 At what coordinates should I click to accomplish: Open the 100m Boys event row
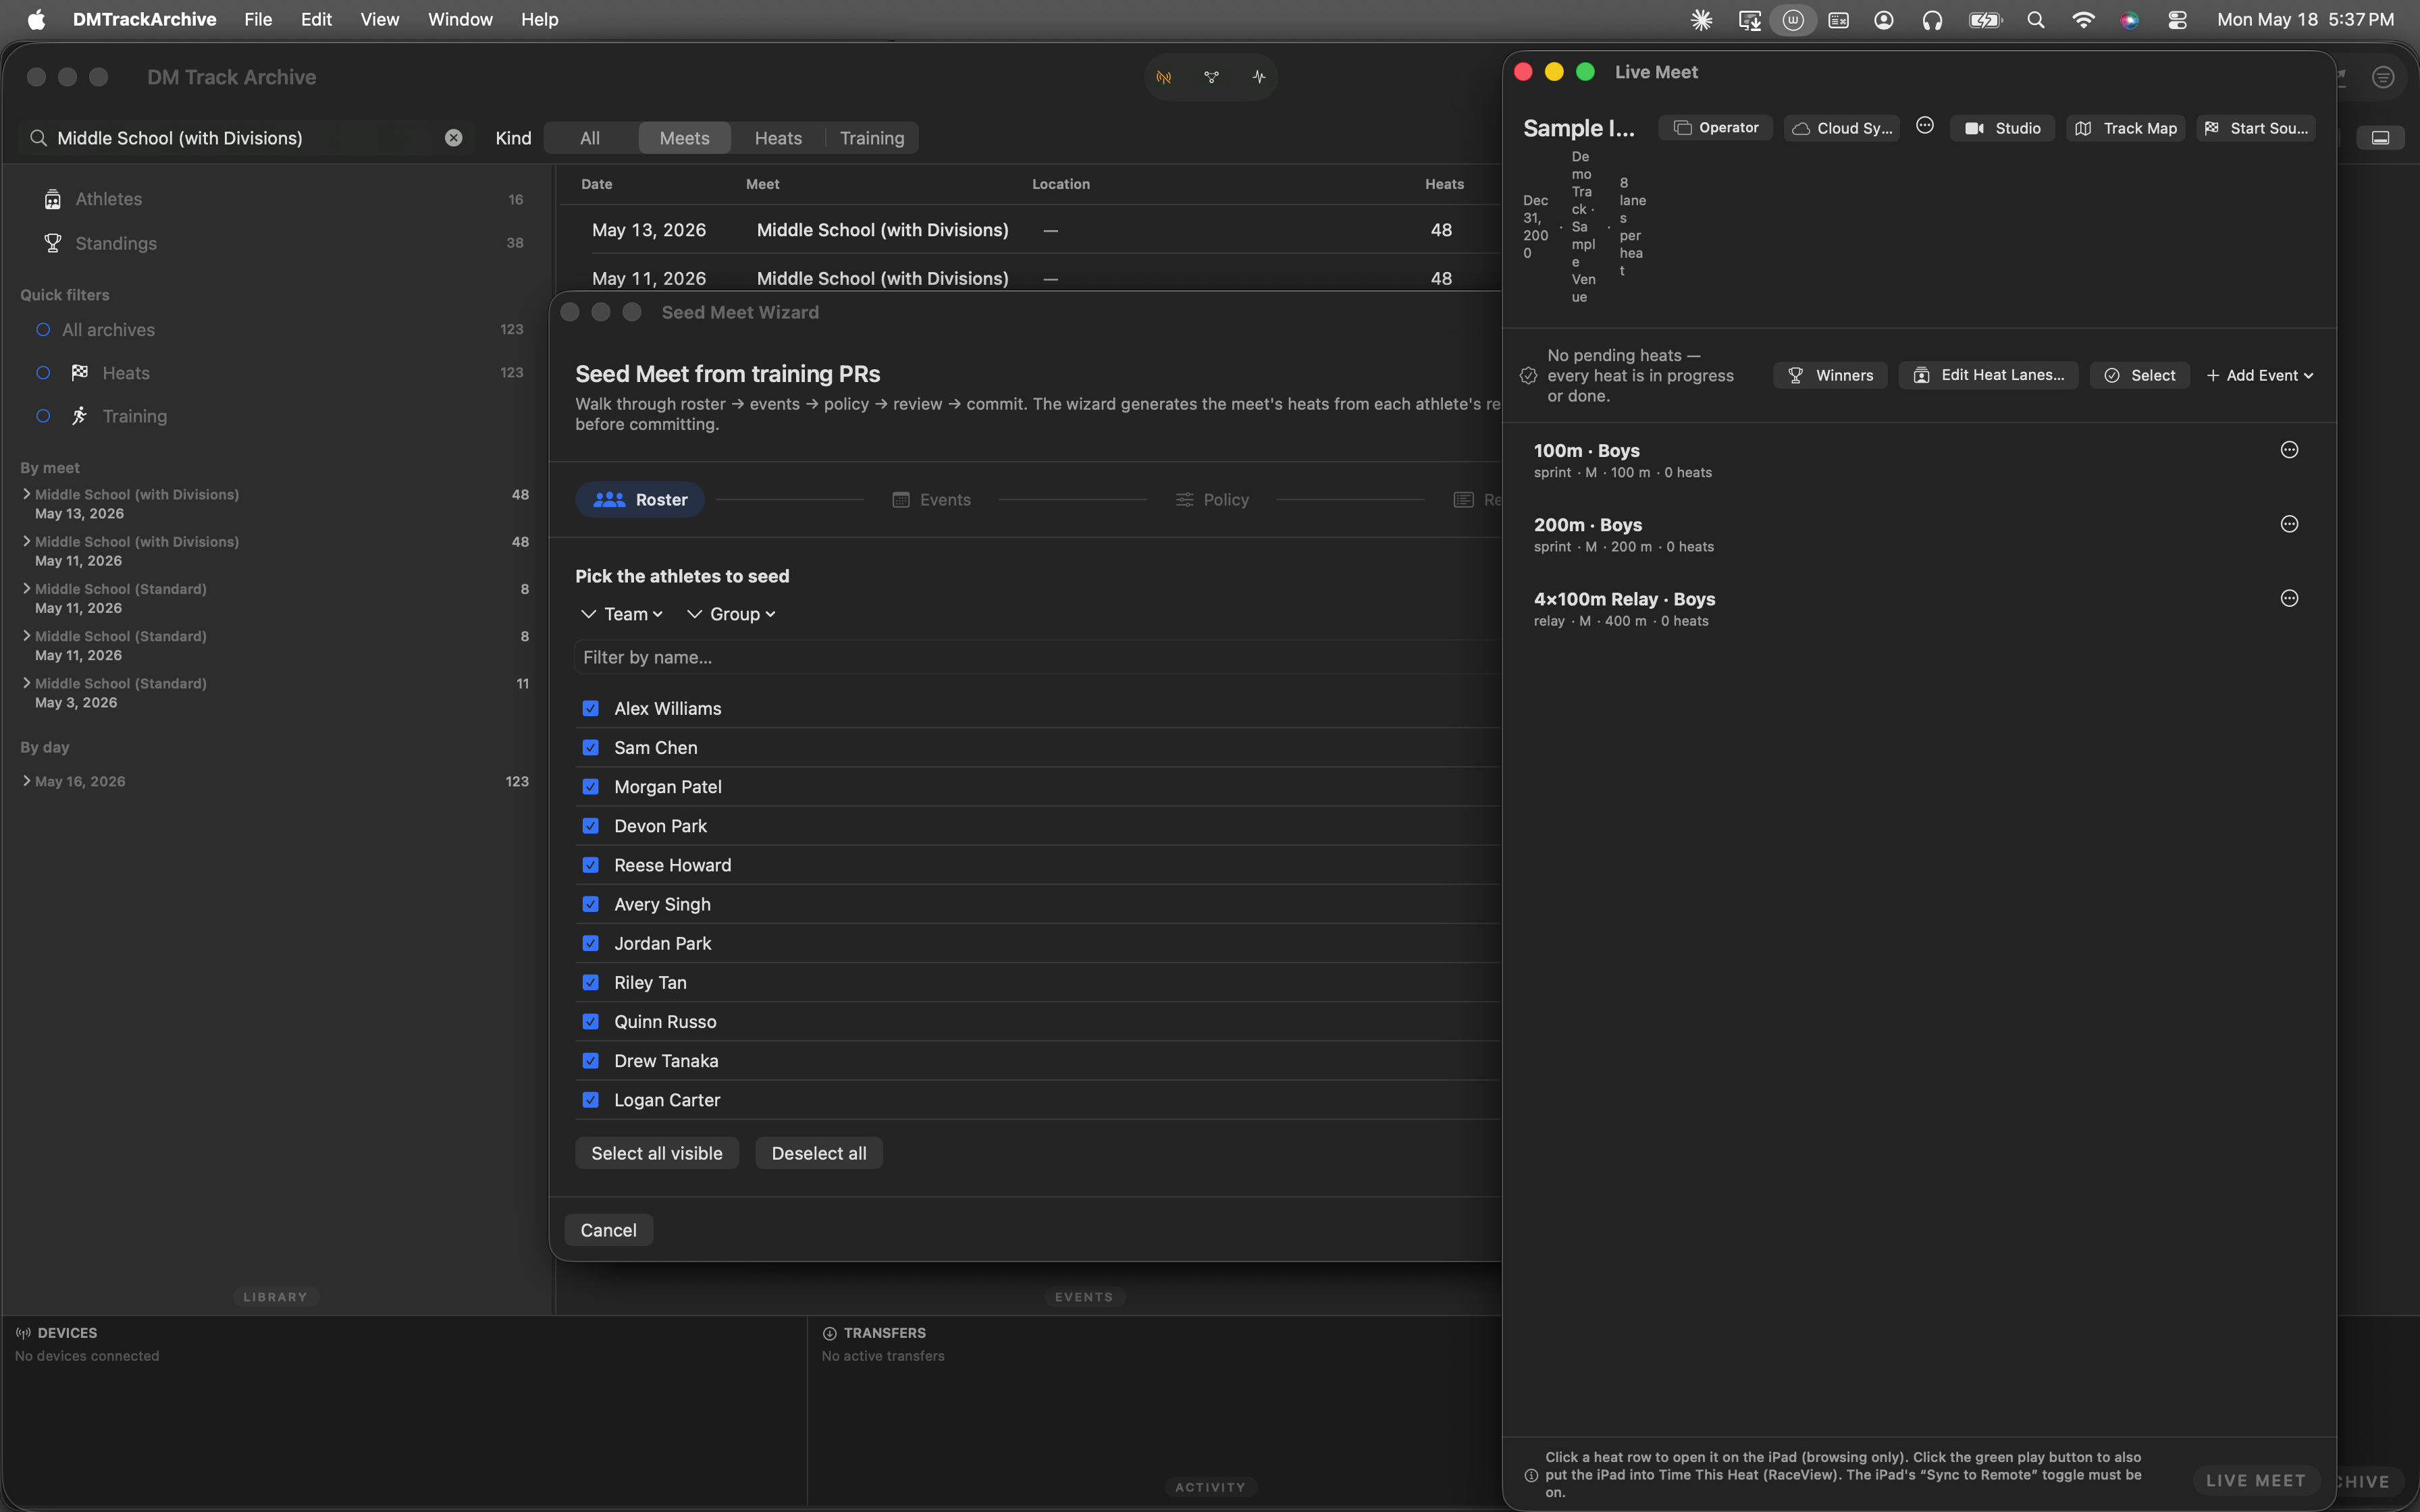click(1918, 460)
